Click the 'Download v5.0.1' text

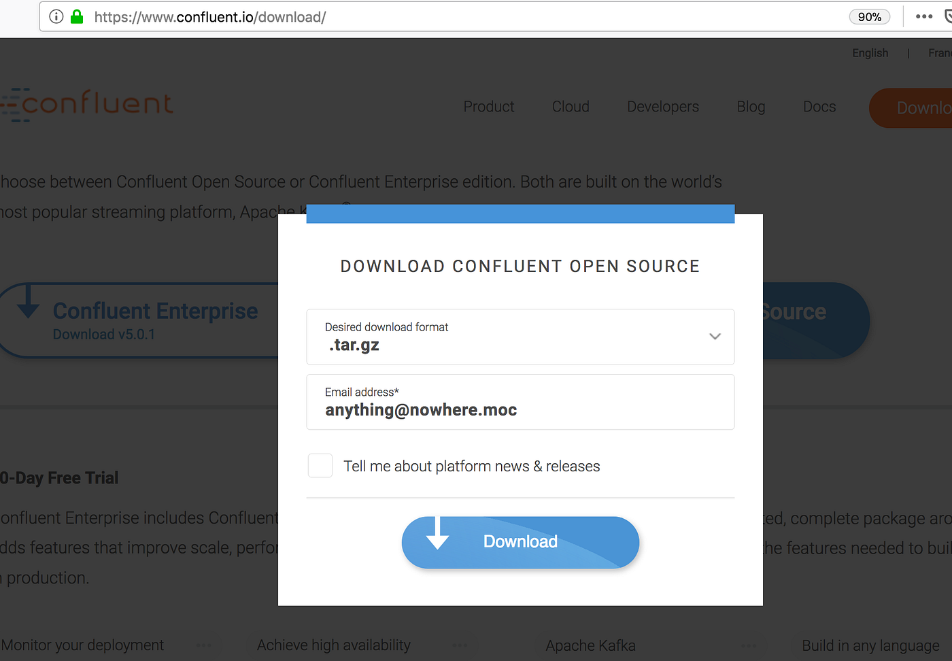[x=104, y=335]
